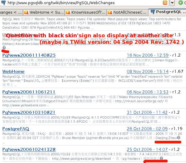This screenshot has height=163, width=186.
Task: Click the question mark icon under UpdatableView summary
Action: [4, 48]
